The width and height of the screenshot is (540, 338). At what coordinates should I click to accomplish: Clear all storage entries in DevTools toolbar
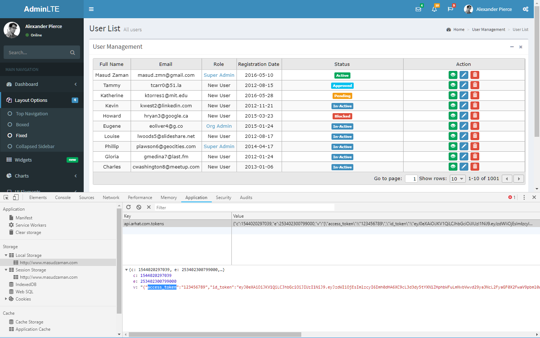click(x=139, y=207)
